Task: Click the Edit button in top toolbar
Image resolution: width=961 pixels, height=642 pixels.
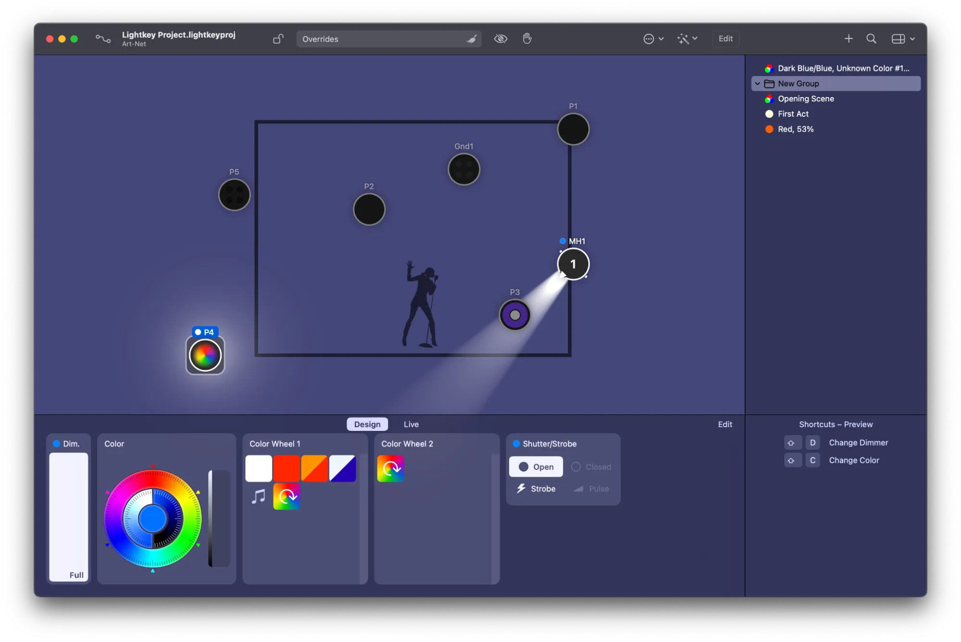Action: (x=725, y=39)
